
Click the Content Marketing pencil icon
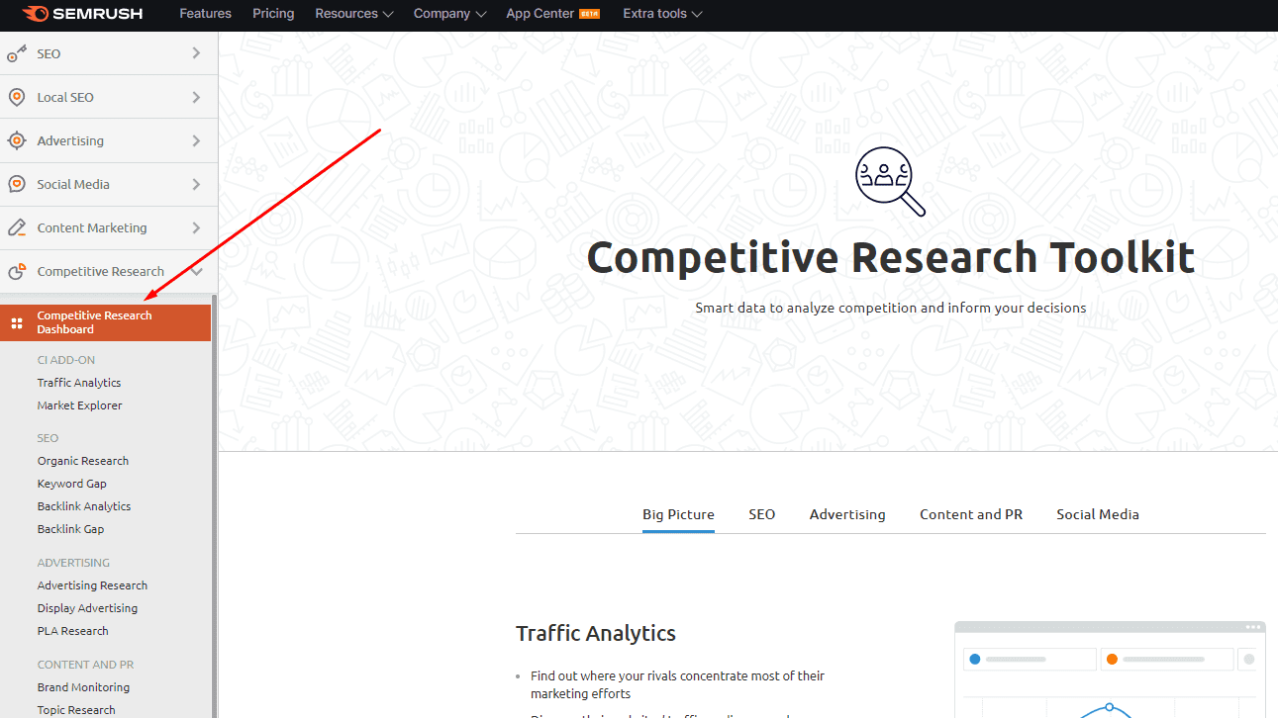click(x=17, y=227)
